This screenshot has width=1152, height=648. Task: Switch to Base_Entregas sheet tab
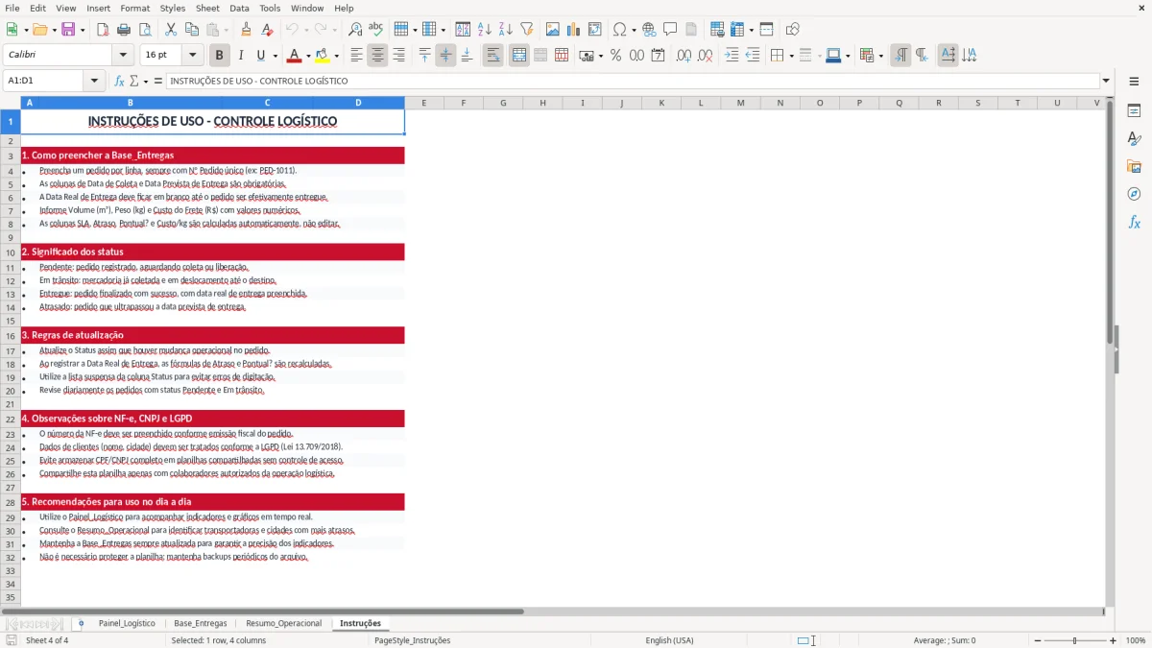click(201, 623)
